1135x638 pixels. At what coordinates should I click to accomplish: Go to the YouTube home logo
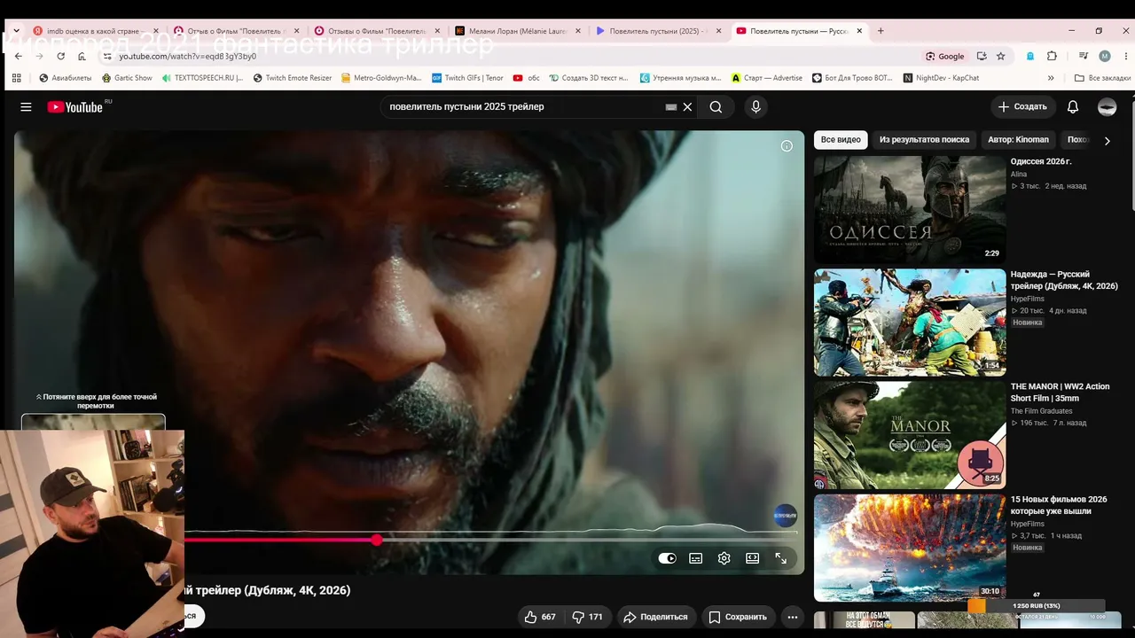[75, 107]
